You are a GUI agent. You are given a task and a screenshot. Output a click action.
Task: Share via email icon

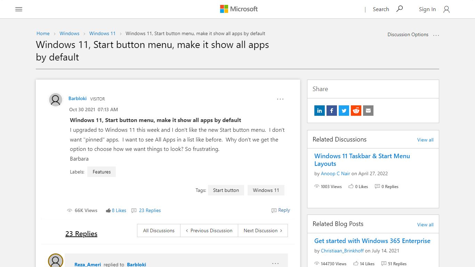[x=368, y=111]
